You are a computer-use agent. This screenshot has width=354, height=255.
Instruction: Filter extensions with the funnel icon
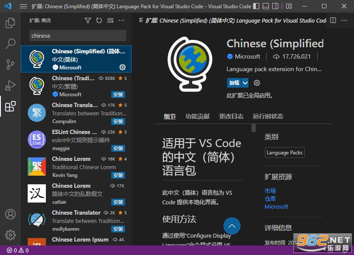pos(88,20)
